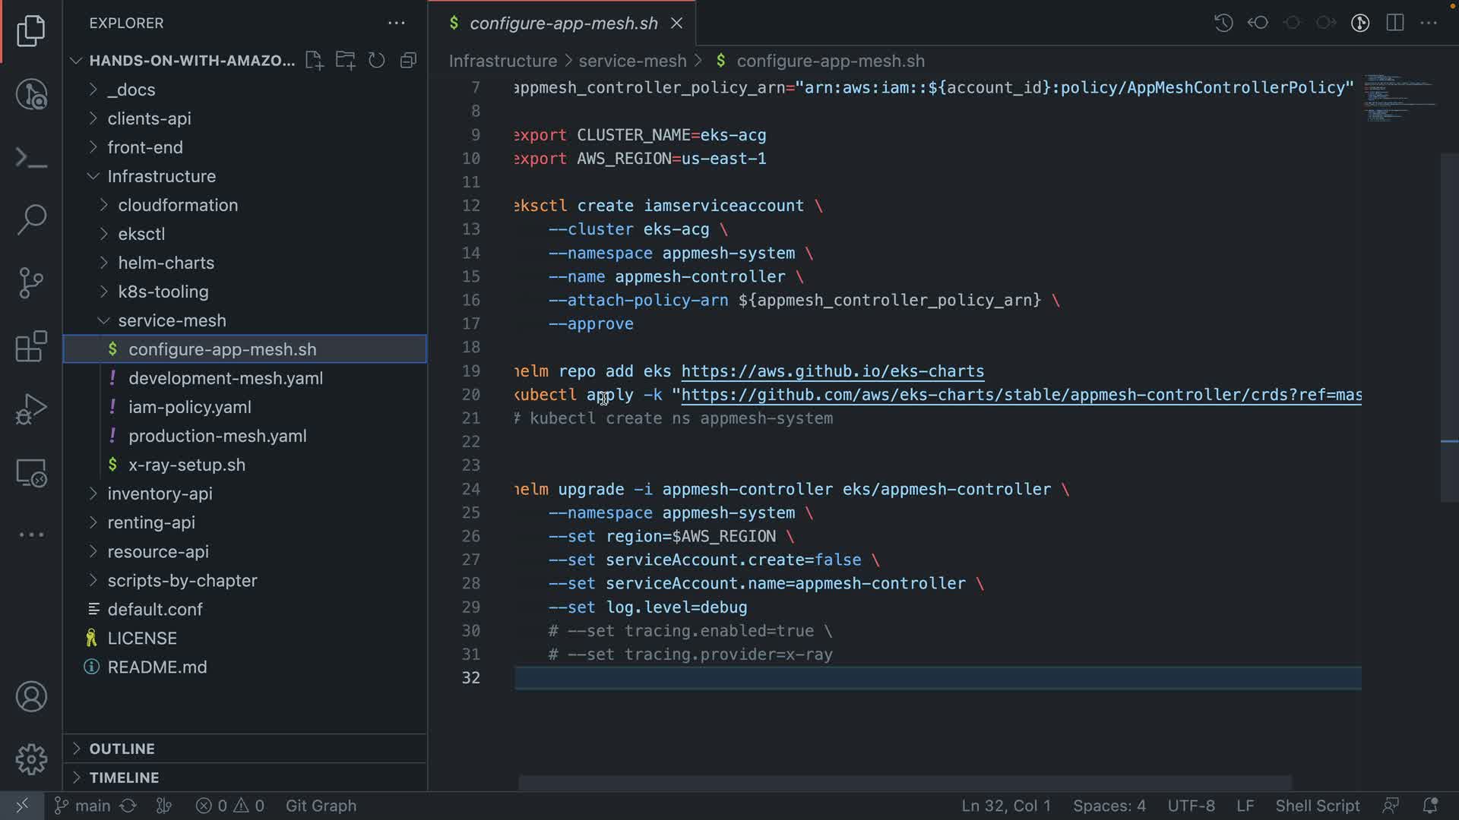This screenshot has height=820, width=1459.
Task: Open the Search view in activity bar
Action: coord(31,220)
